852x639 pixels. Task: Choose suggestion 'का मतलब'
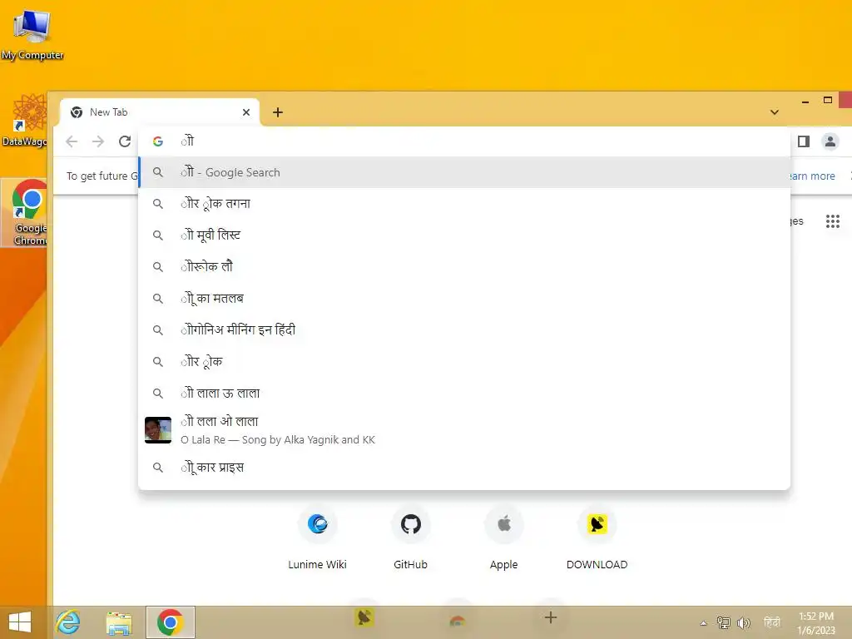464,299
